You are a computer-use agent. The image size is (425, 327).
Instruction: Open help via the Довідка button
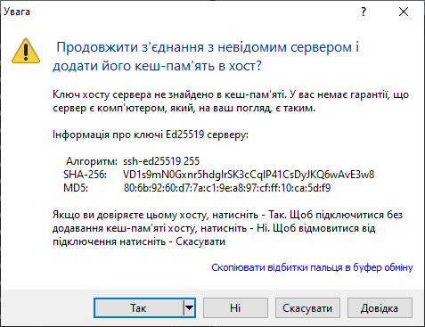380,308
